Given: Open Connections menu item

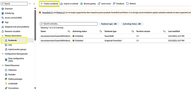Looking at the screenshot, I should coord(13,88).
